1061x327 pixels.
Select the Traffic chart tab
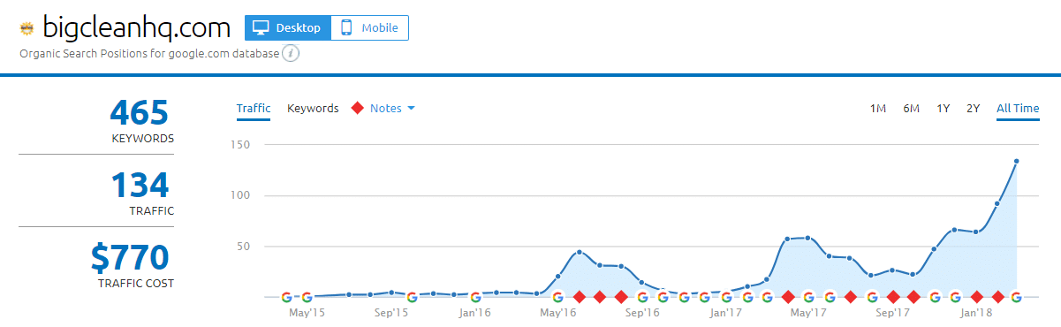(254, 108)
